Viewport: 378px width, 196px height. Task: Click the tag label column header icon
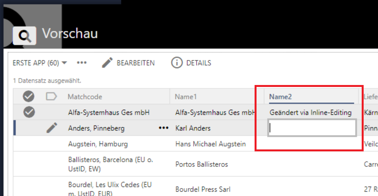(x=52, y=97)
